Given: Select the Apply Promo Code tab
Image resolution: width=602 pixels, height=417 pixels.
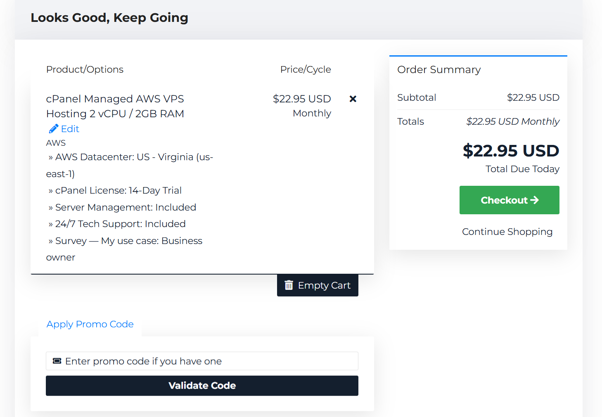Looking at the screenshot, I should 90,324.
